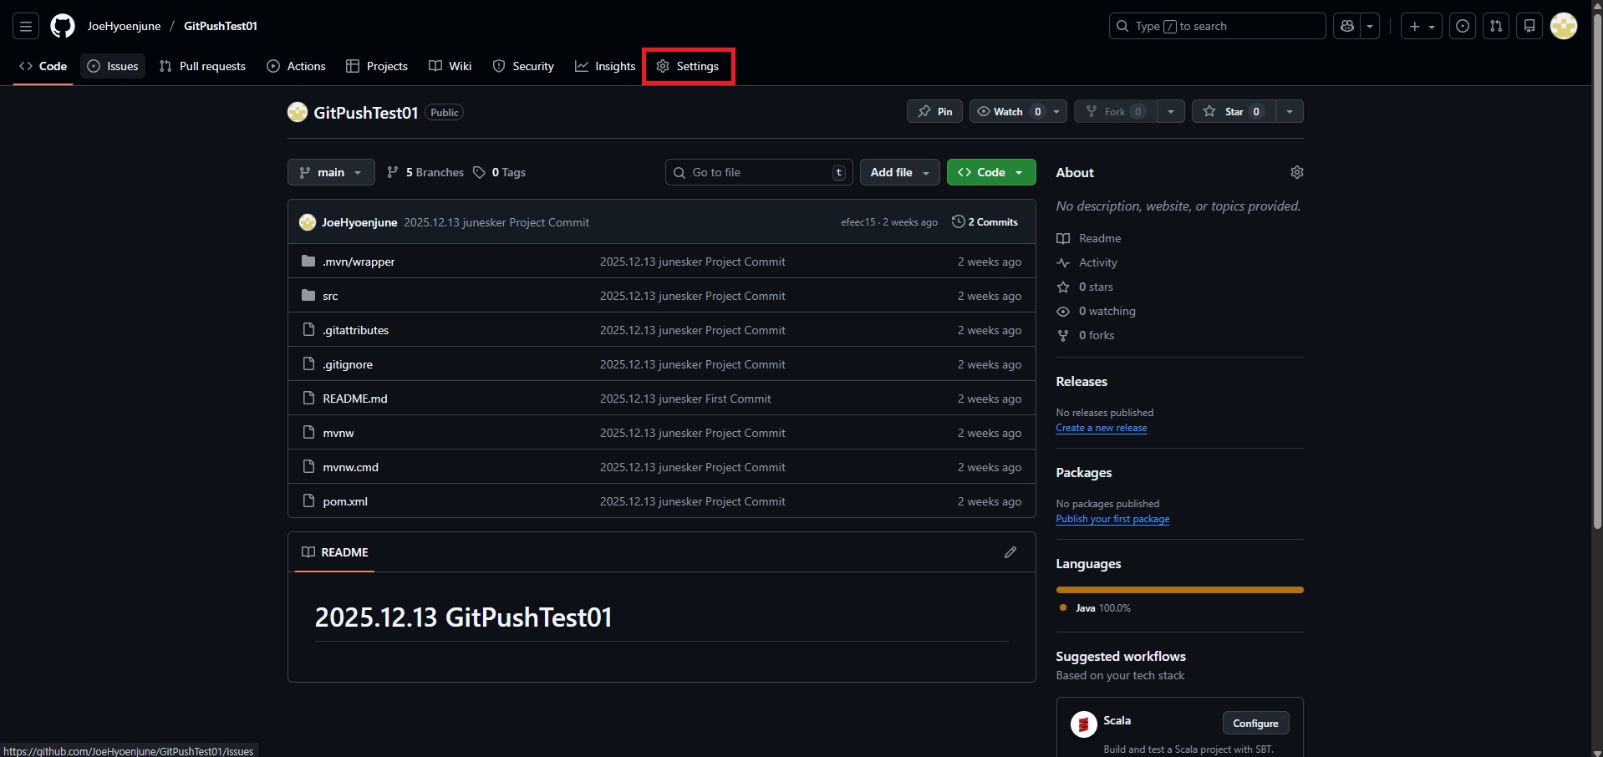Viewport: 1603px width, 757px height.
Task: Open the Issues inbox icon in header
Action: click(1463, 26)
